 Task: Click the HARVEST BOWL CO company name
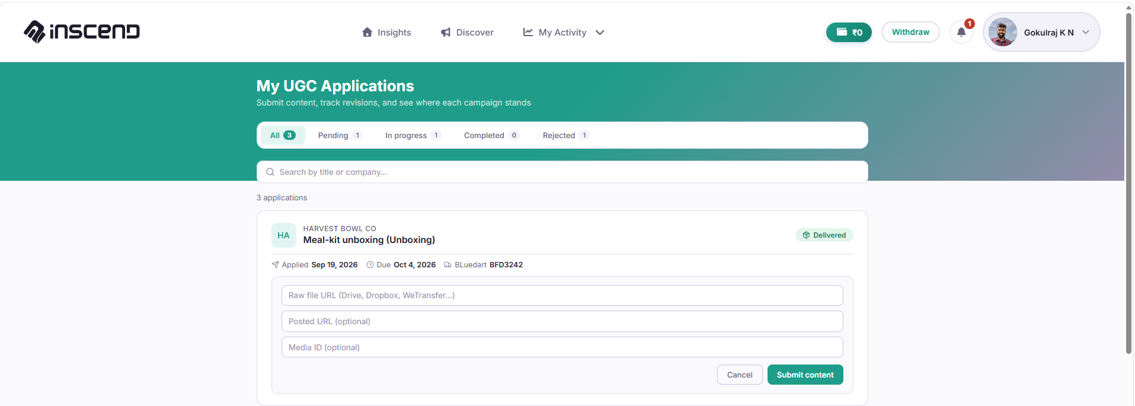340,229
